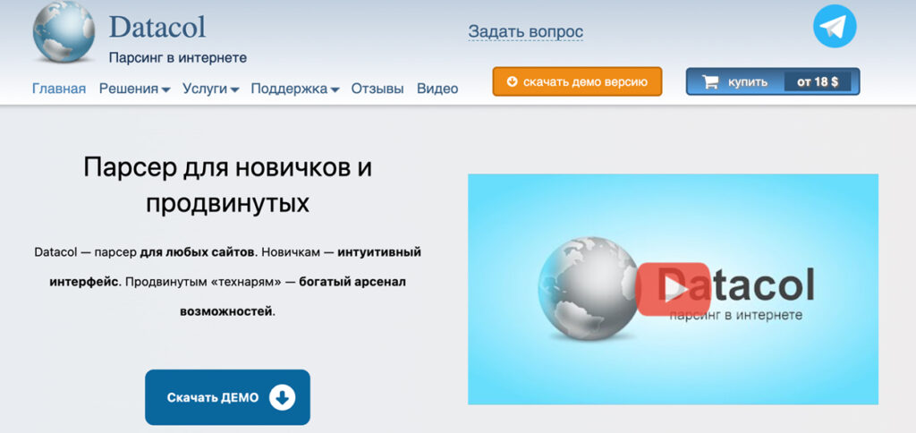Screen dimensions: 916x433
Task: Click circular download arrow on Скачать ДЕМО
Action: 282,397
